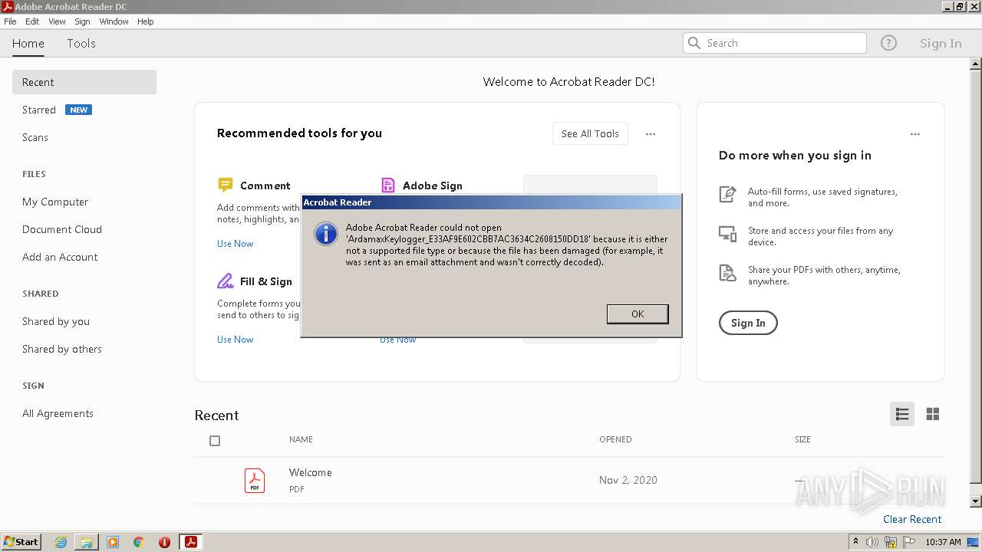The height and width of the screenshot is (552, 982).
Task: Click the search magnifier icon
Action: (694, 43)
